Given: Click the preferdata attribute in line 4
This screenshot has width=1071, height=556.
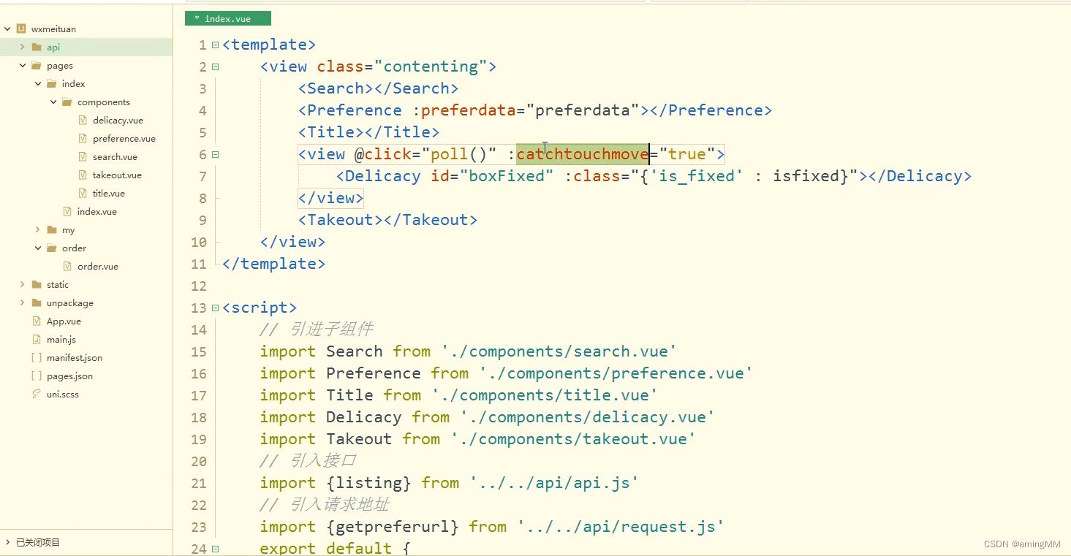Looking at the screenshot, I should pos(469,110).
